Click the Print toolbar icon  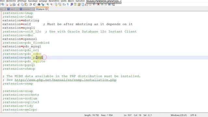(x=14, y=4)
